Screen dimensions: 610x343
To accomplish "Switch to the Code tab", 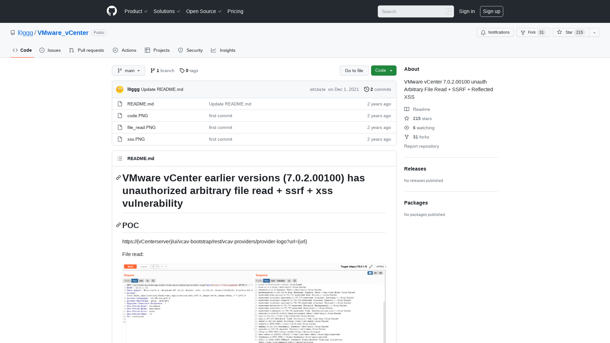I will click(x=22, y=50).
